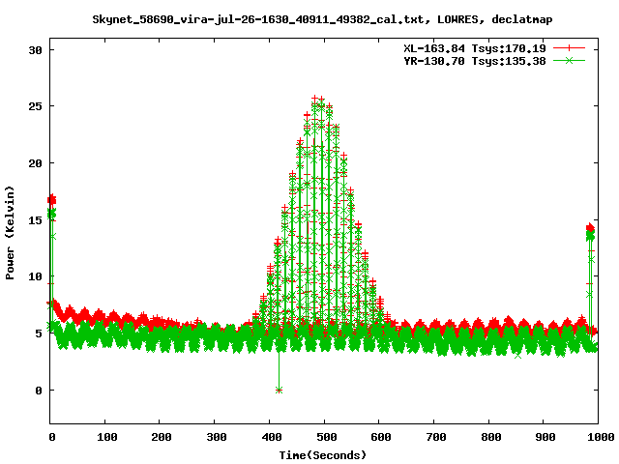Screen dimensions: 619x464
Task: Click the Power (Kelvin) axis label
Action: pos(10,233)
